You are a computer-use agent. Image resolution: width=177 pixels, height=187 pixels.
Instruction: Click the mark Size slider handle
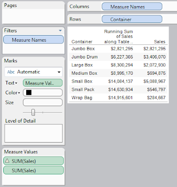click(33, 112)
